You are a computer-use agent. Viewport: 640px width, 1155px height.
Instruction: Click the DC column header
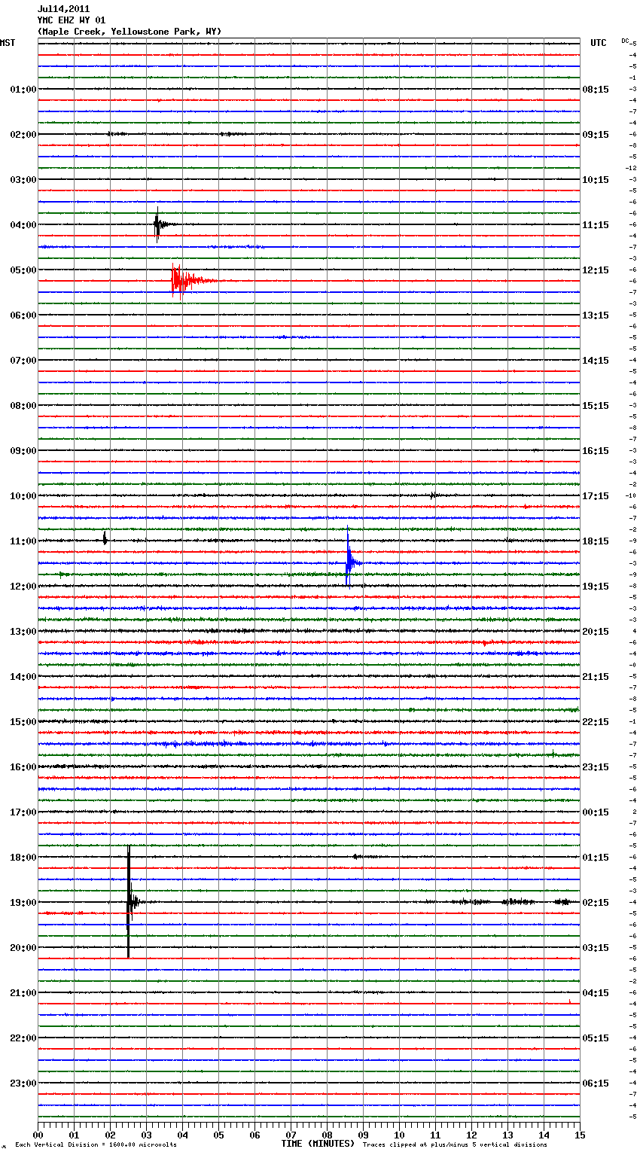tap(626, 41)
